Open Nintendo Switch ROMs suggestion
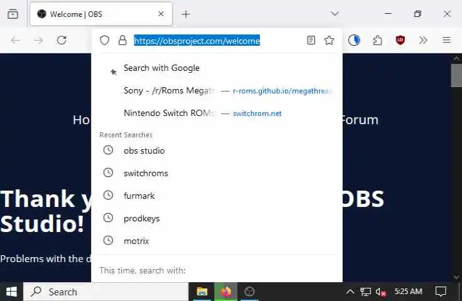Image resolution: width=462 pixels, height=301 pixels. click(x=217, y=114)
